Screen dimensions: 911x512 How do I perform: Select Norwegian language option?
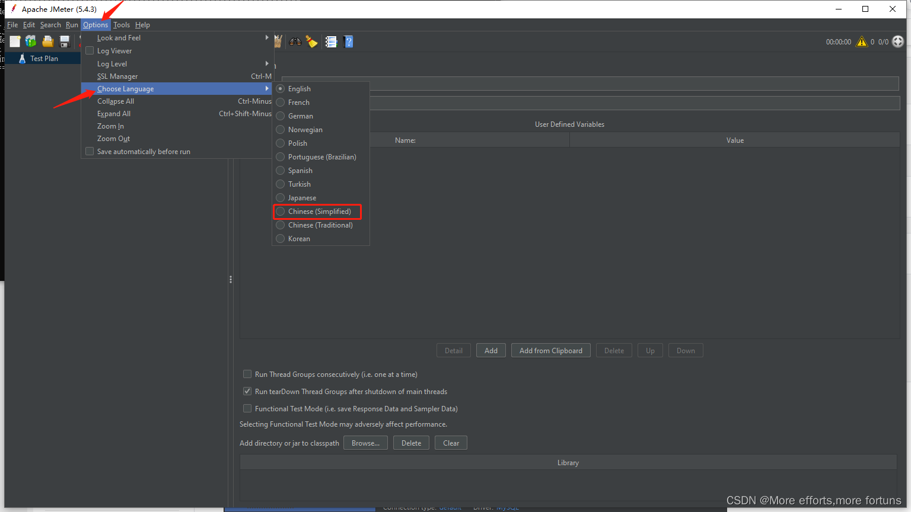point(321,129)
